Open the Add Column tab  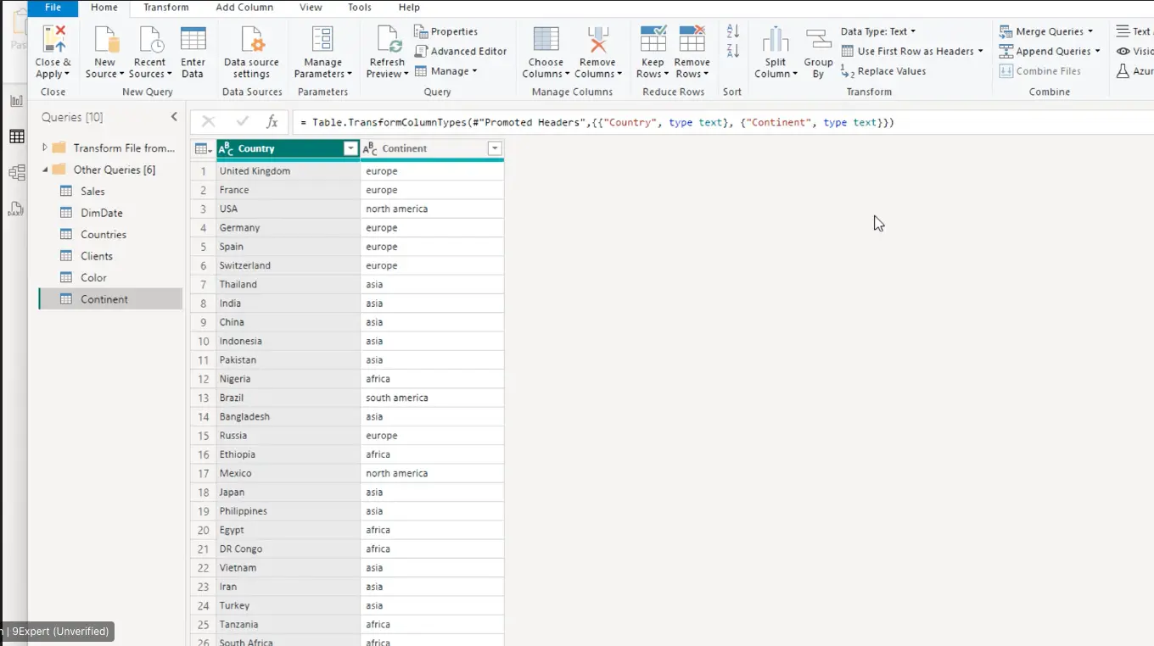244,8
